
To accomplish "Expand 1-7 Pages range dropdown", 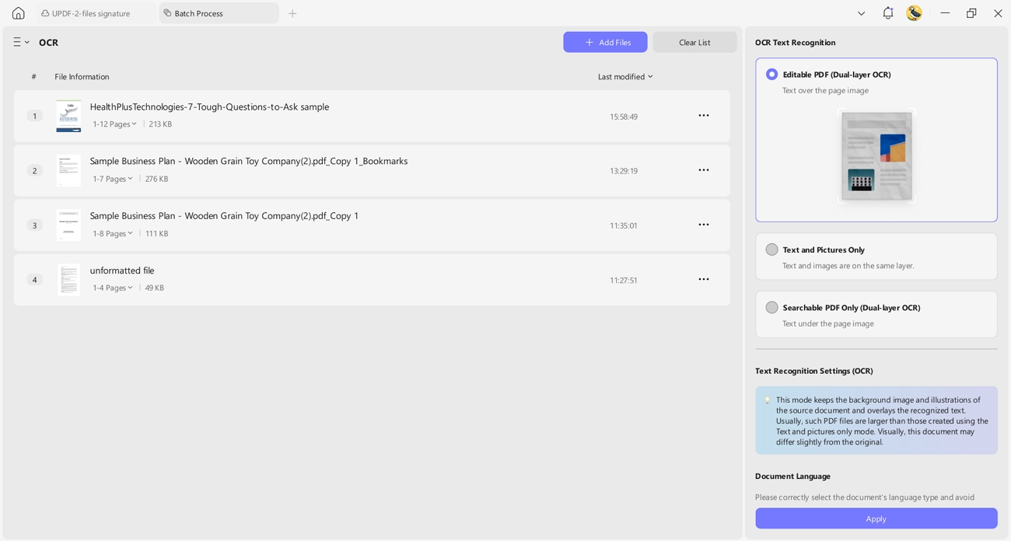I will [113, 179].
